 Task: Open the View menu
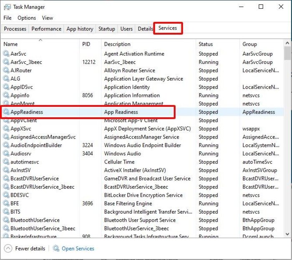[48, 18]
